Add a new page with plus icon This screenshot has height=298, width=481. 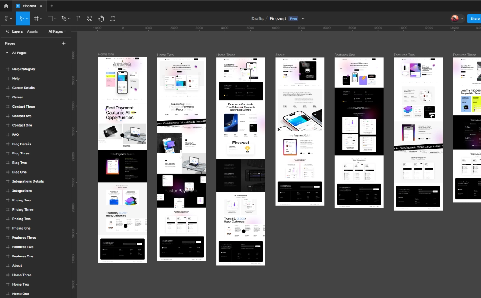[x=64, y=43]
